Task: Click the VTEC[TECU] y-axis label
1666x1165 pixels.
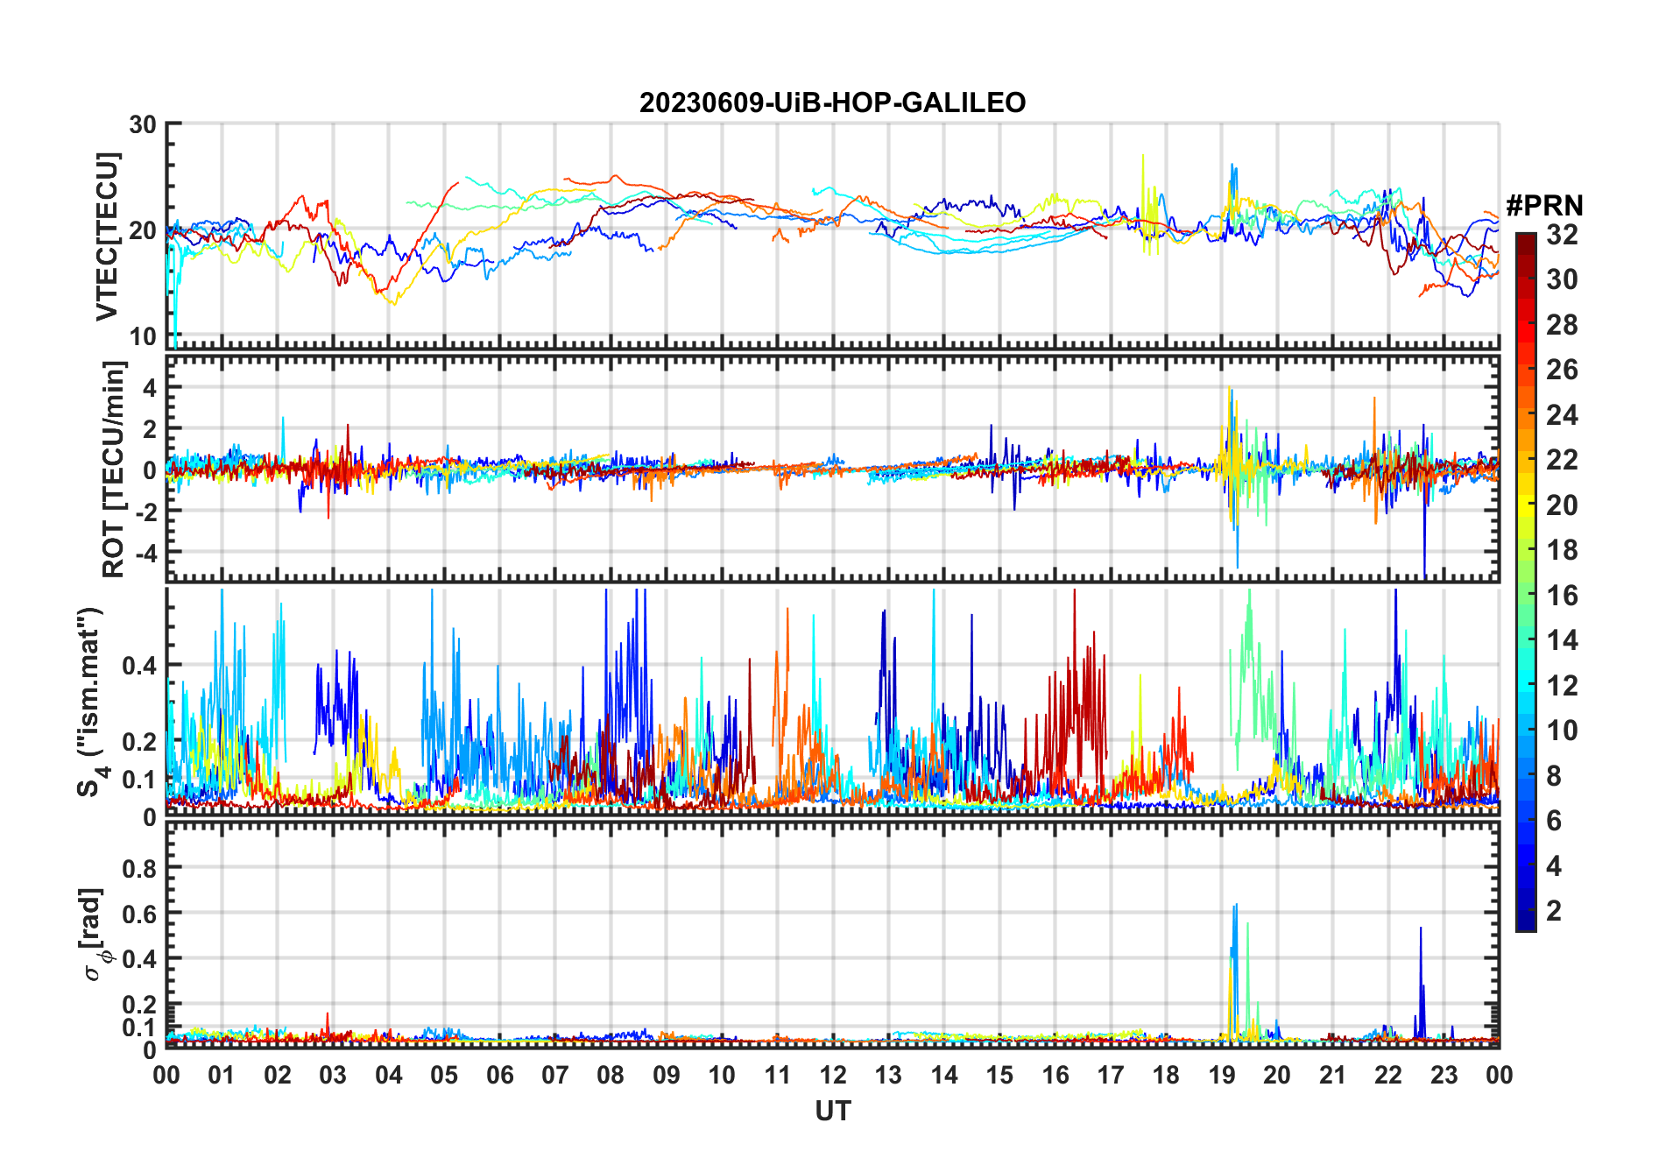Action: tap(107, 237)
